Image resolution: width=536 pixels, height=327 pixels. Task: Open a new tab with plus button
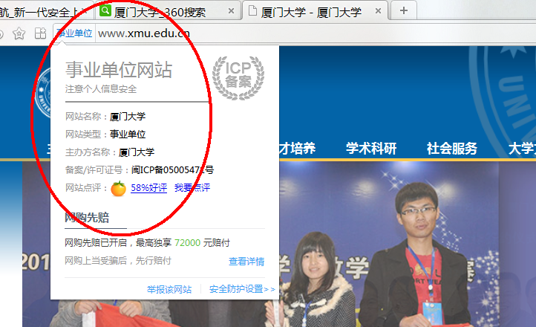point(404,11)
